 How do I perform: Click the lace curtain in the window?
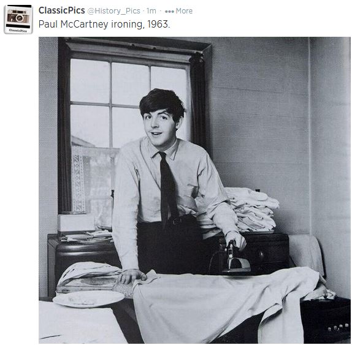(93, 180)
